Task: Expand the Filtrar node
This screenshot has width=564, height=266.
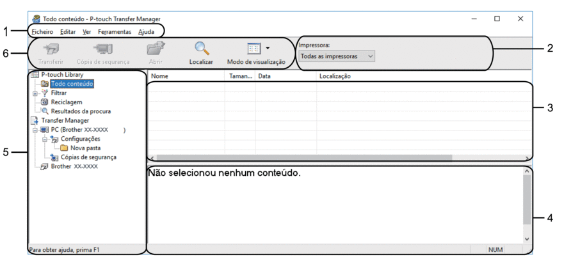Action: (x=35, y=93)
